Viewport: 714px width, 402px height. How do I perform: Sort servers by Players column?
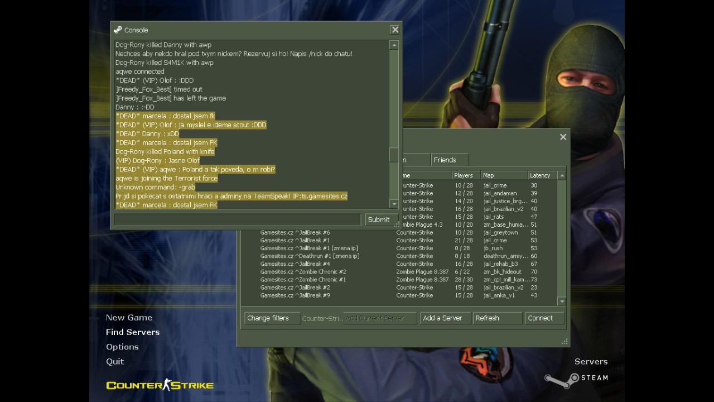pos(466,175)
